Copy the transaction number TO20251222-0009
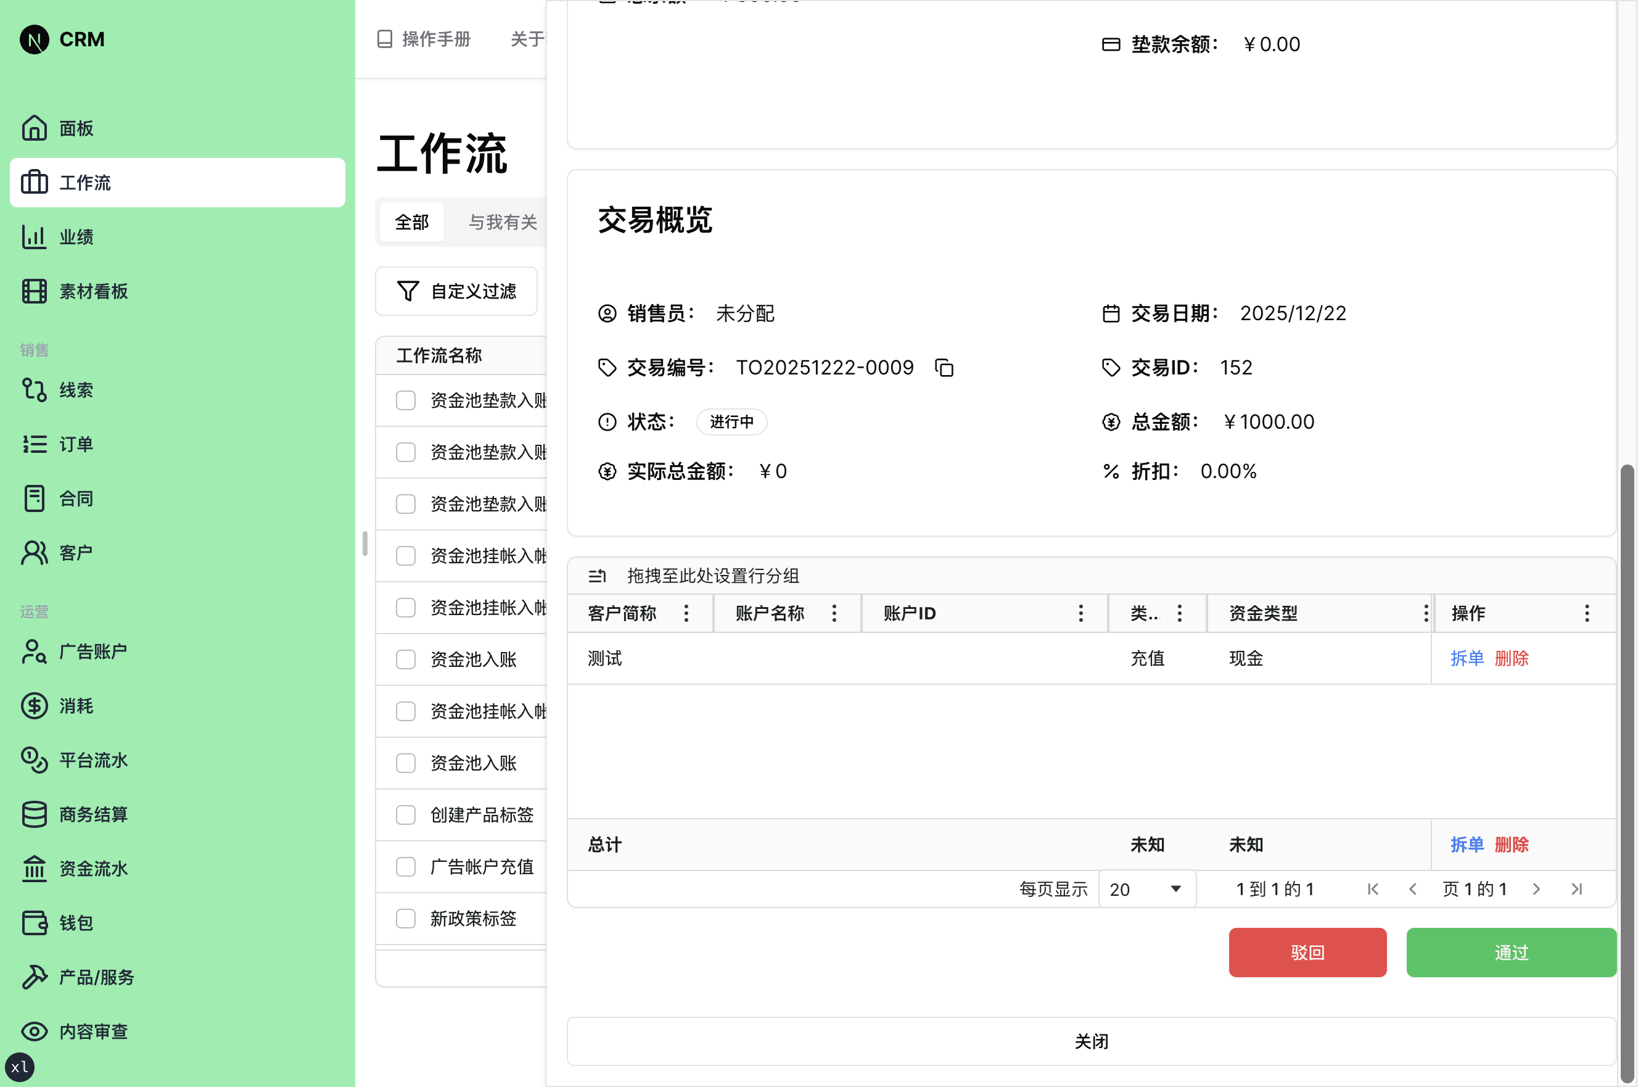 tap(944, 368)
